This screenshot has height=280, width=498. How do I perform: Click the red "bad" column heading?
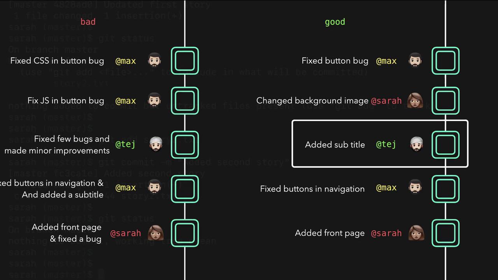(88, 22)
